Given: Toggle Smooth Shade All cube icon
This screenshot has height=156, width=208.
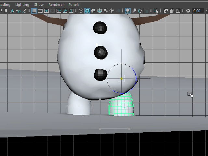Looking at the screenshot, I should (x=87, y=11).
